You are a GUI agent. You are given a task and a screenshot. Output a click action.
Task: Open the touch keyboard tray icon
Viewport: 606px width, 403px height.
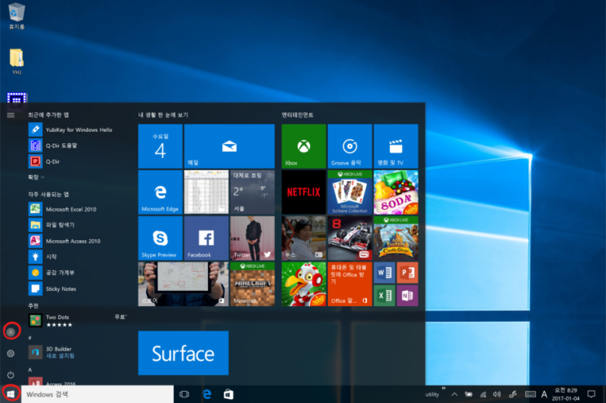530,394
